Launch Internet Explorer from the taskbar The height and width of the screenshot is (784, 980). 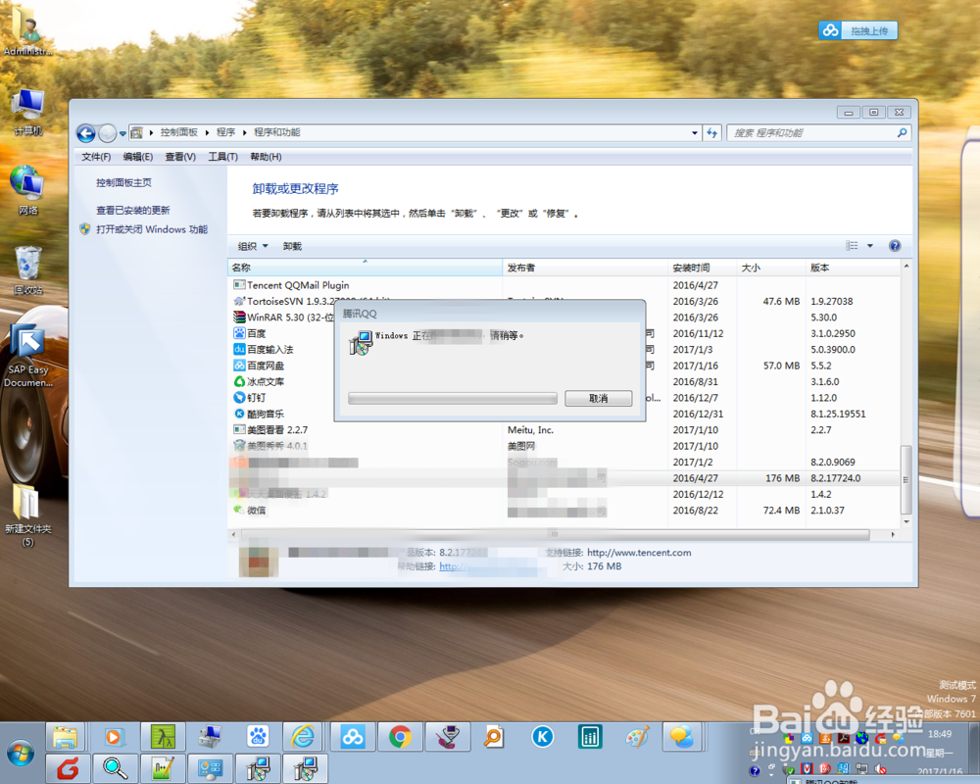(x=303, y=738)
